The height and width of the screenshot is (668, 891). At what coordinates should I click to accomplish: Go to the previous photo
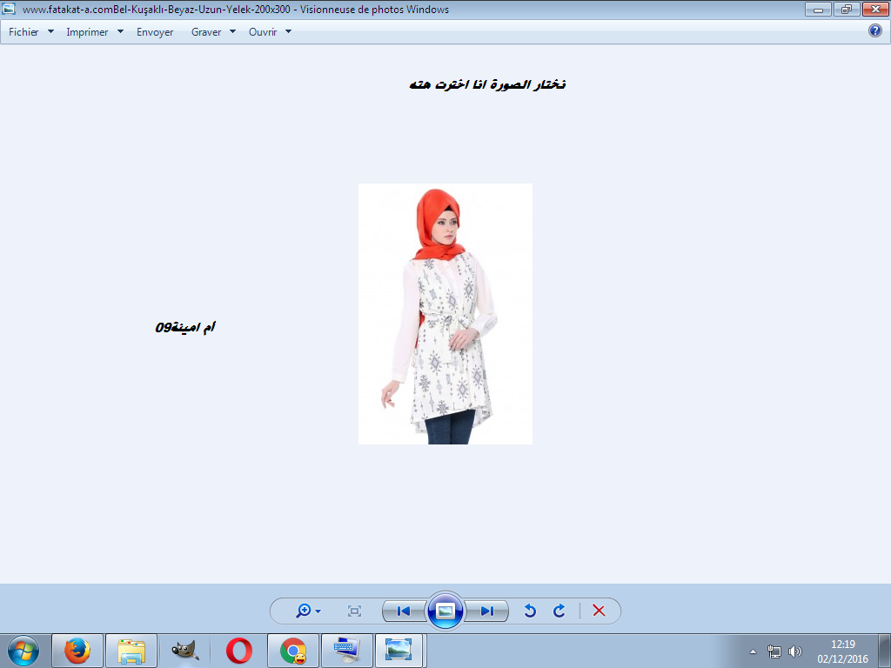coord(404,611)
